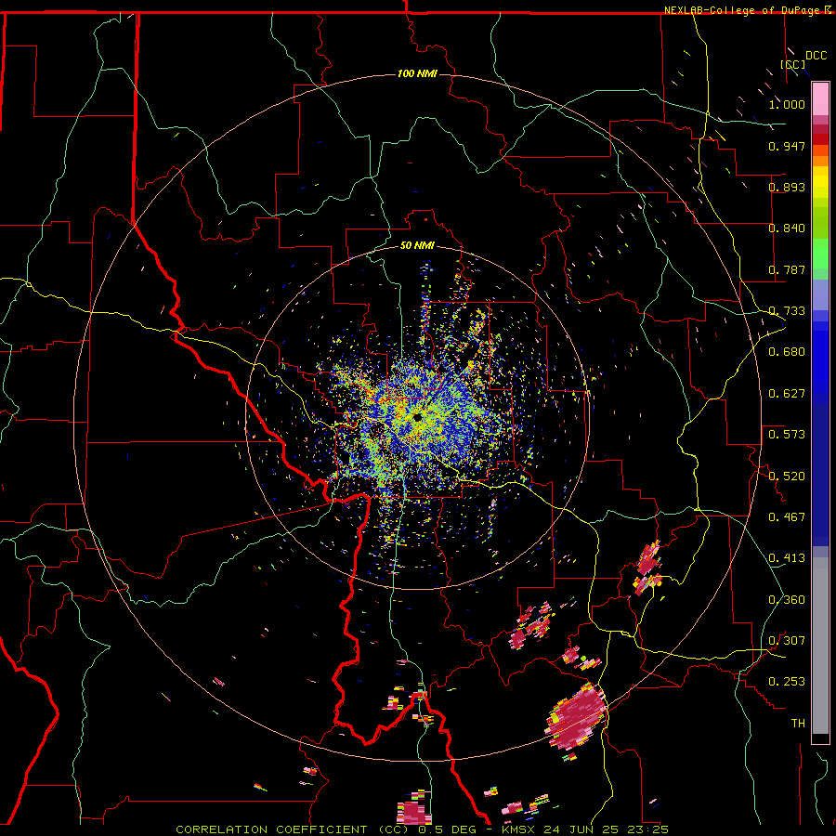Click the [CC] units label
Viewport: 836px width, 836px height.
[x=793, y=64]
